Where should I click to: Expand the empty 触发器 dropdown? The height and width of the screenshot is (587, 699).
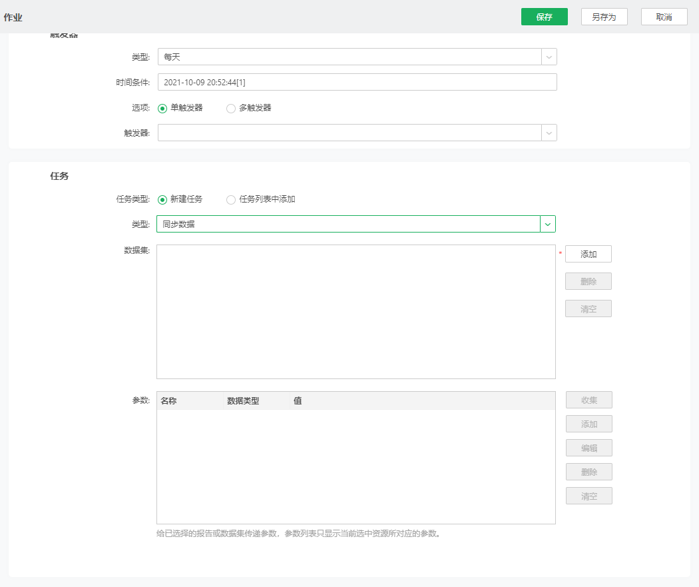point(357,133)
